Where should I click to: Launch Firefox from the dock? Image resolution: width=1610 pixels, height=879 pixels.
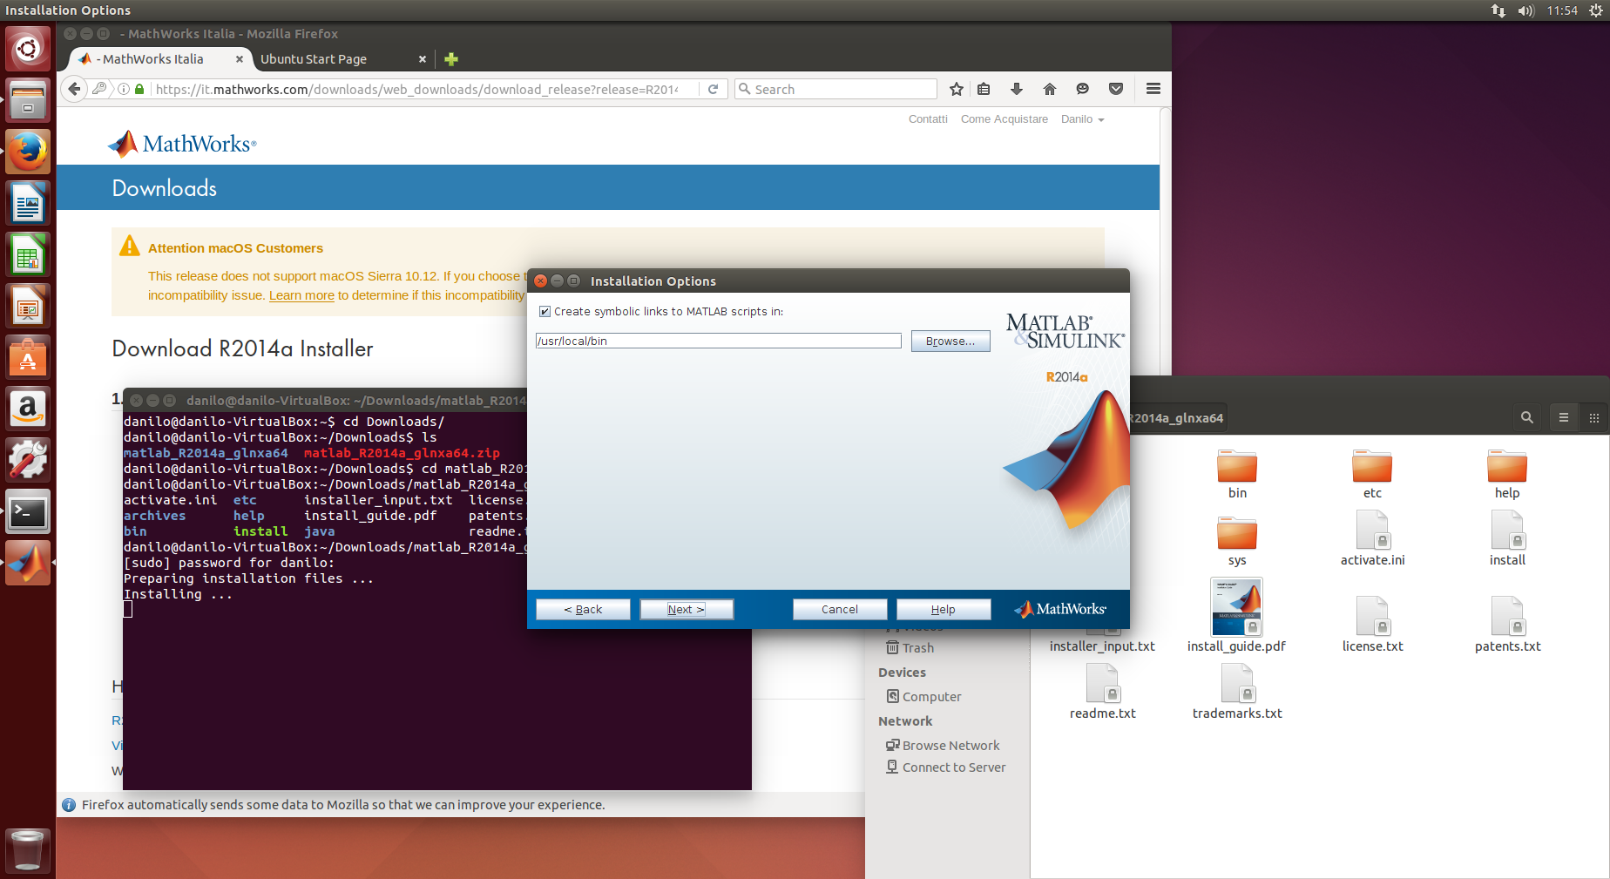tap(28, 152)
